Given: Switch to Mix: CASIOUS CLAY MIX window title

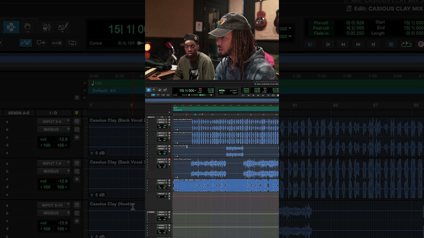Looking at the screenshot, I should pyautogui.click(x=268, y=81).
